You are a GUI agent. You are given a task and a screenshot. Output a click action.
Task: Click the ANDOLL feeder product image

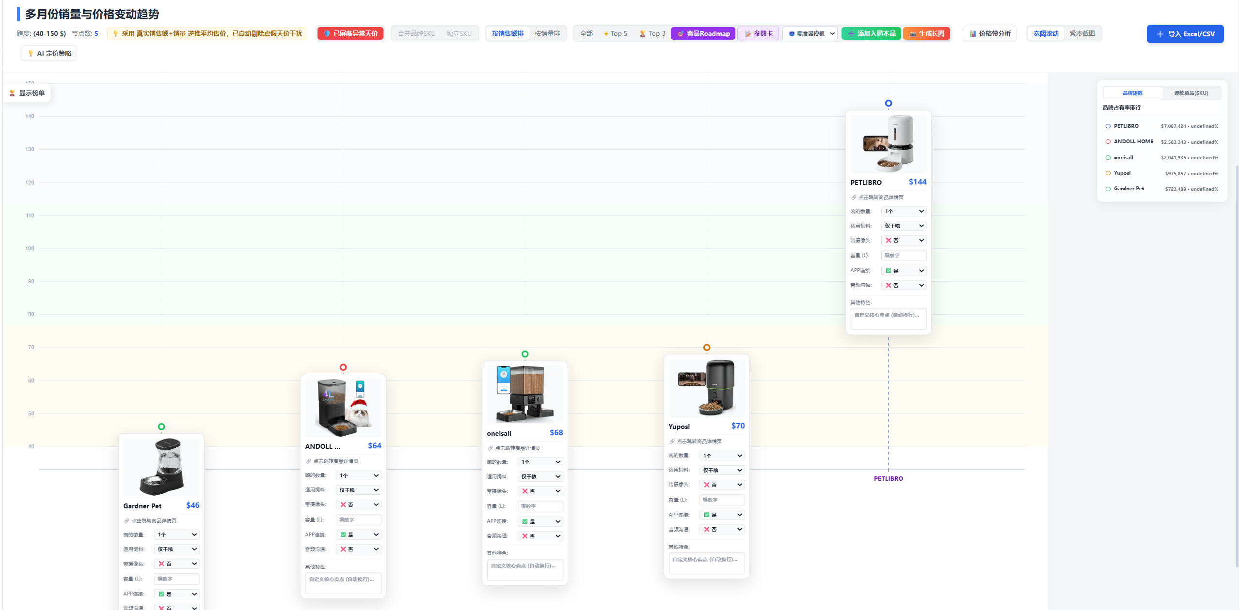343,408
